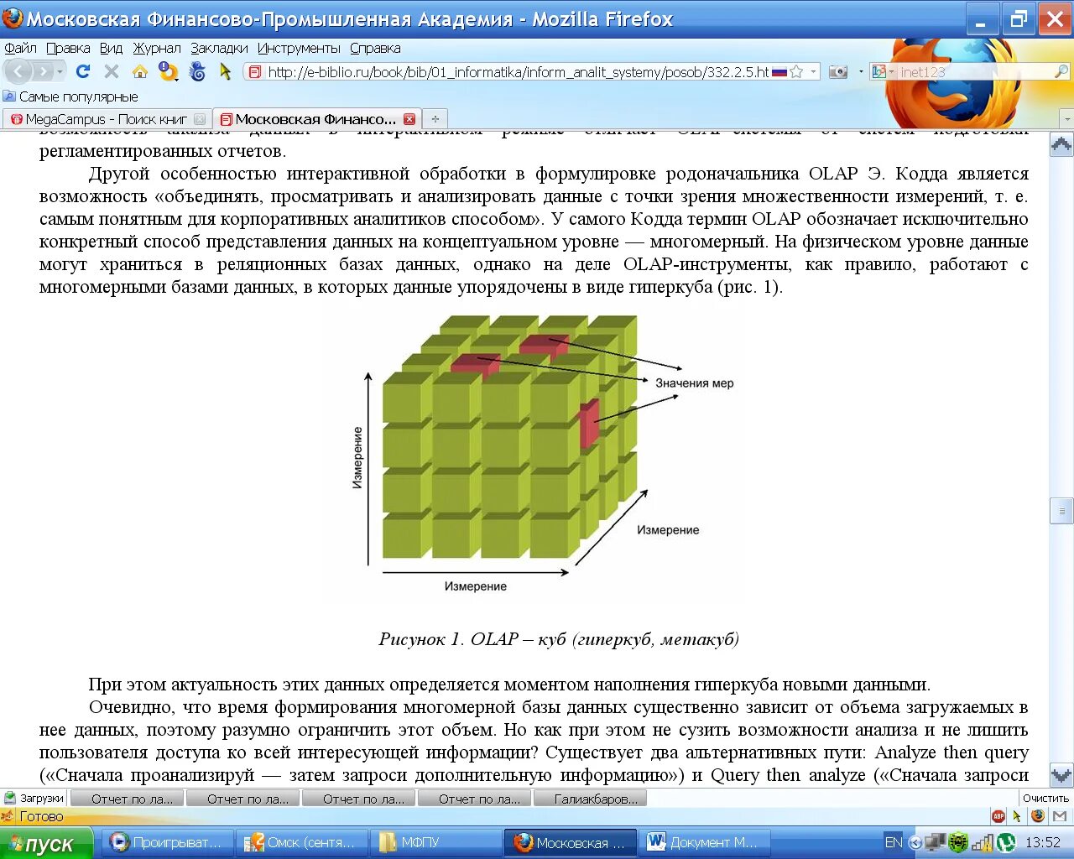Viewport: 1074px width, 859px height.
Task: Click the Готово status bar text
Action: 41,816
